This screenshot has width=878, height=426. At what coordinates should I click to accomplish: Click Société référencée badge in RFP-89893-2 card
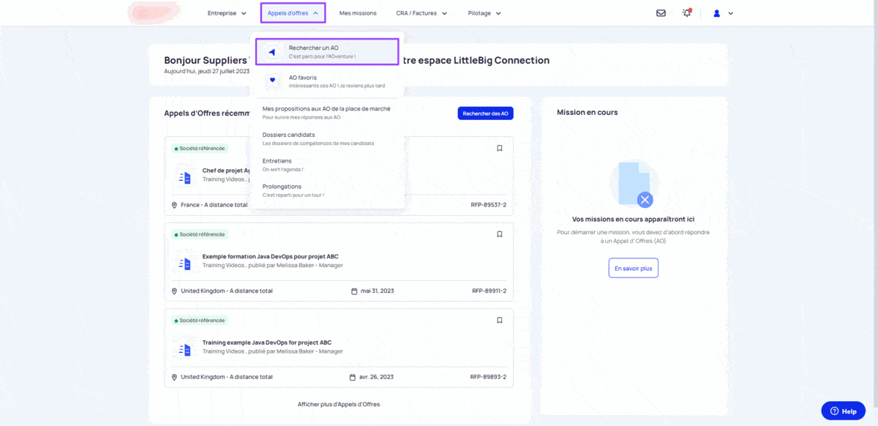200,320
